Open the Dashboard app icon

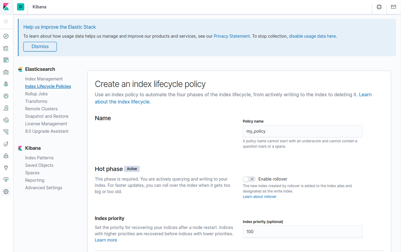pos(6,60)
